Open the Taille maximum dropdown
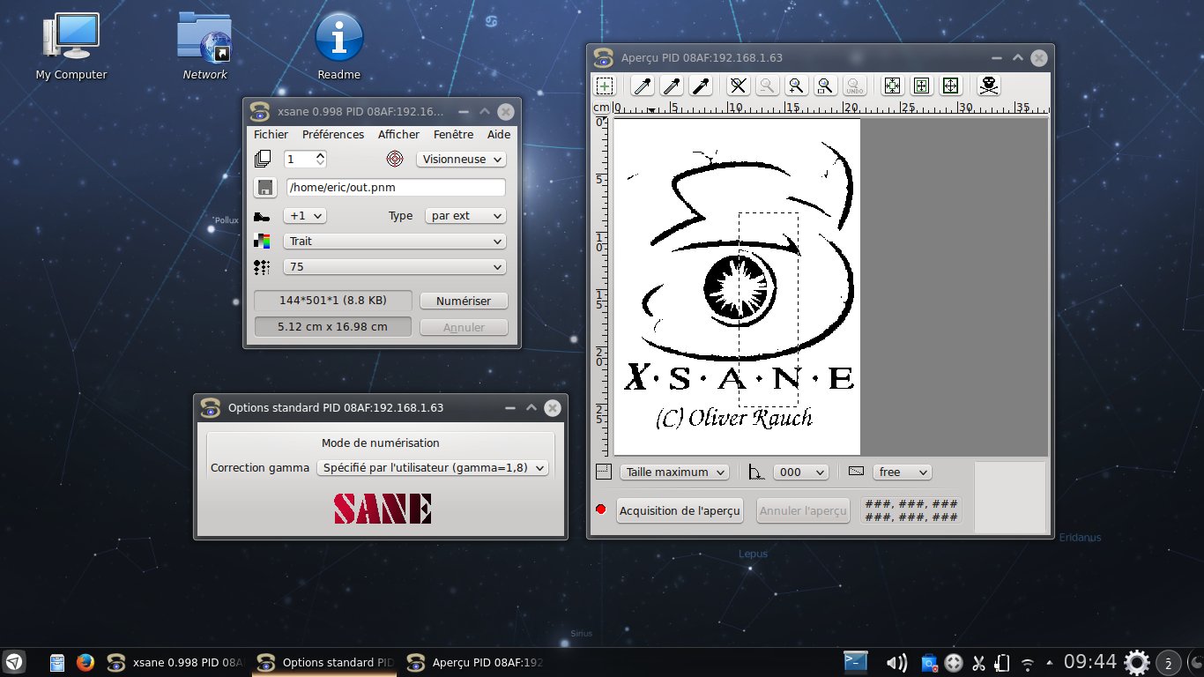Viewport: 1204px width, 677px height. [674, 472]
